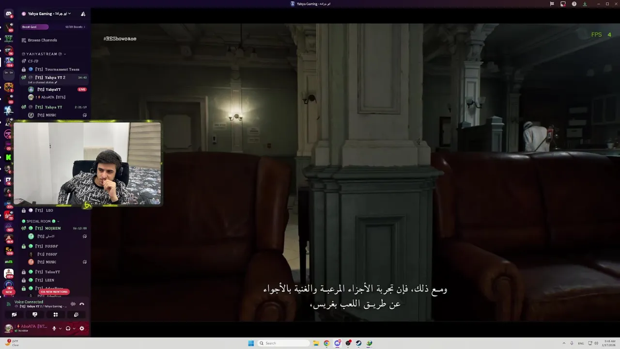This screenshot has width=620, height=349.
Task: Select the ST server icon with badge 36
Action: 9,50
